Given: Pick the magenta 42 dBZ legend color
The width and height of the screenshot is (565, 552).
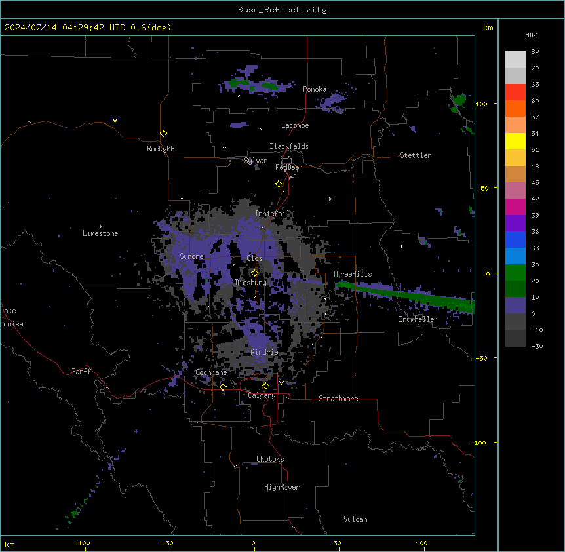Looking at the screenshot, I should 515,207.
